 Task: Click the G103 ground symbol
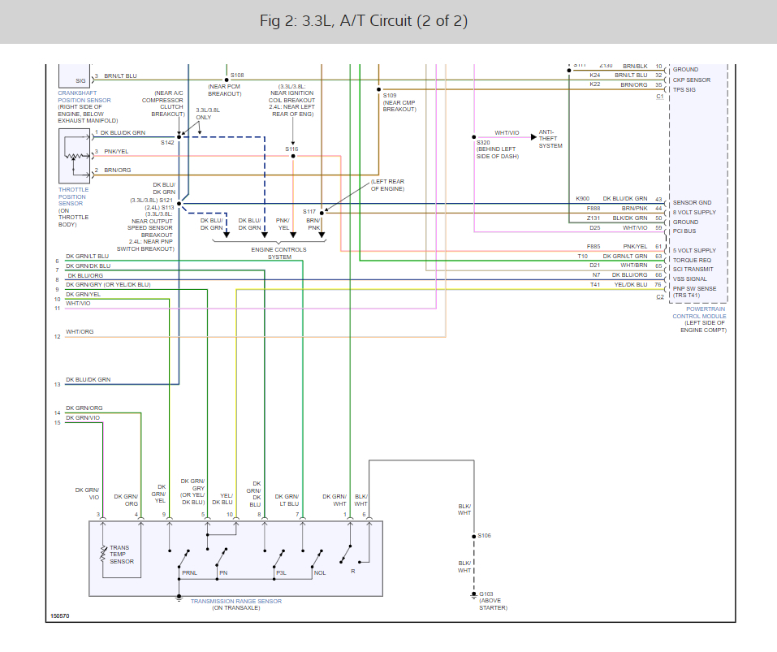point(473,595)
